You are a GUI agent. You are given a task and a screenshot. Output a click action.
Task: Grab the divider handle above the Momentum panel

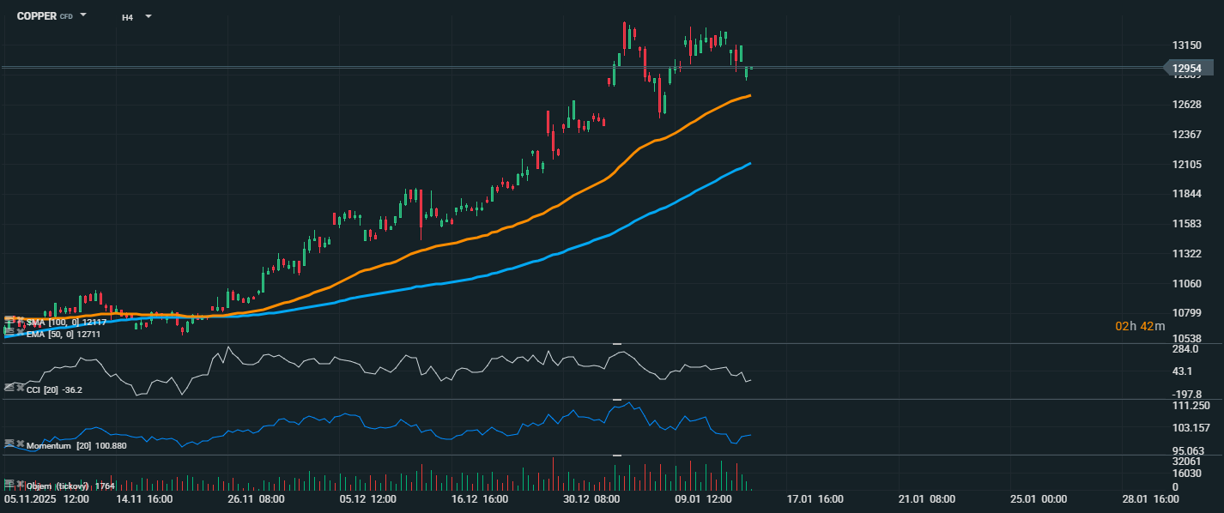tap(616, 399)
